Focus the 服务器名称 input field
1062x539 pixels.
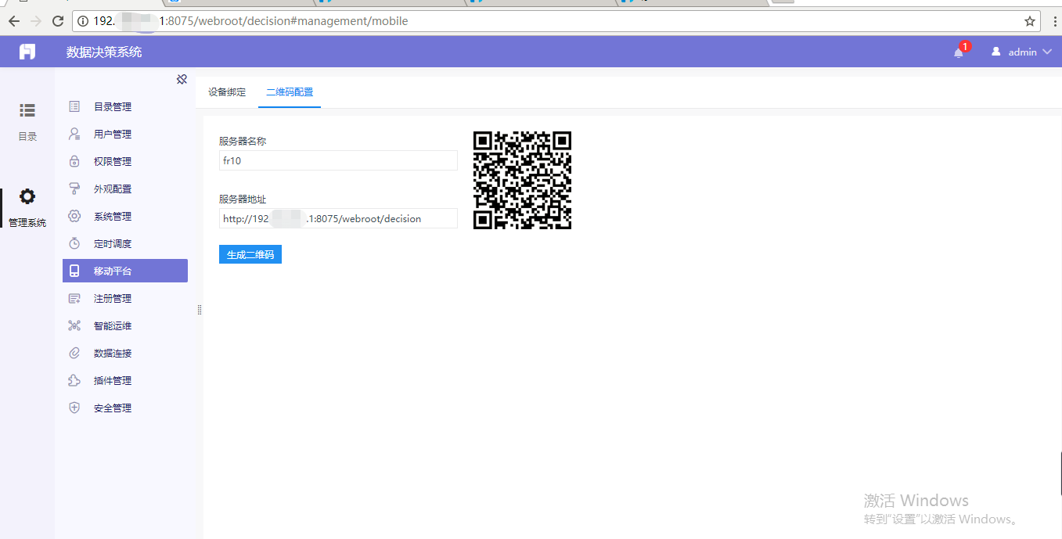(338, 160)
